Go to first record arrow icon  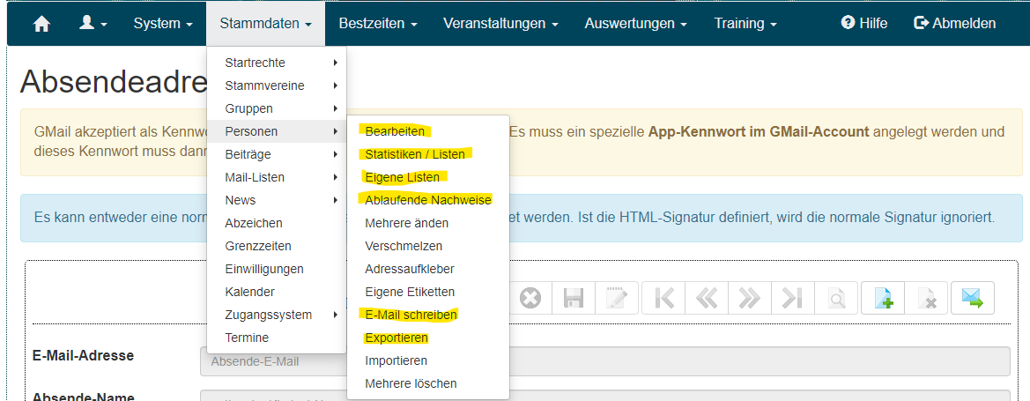tap(663, 299)
